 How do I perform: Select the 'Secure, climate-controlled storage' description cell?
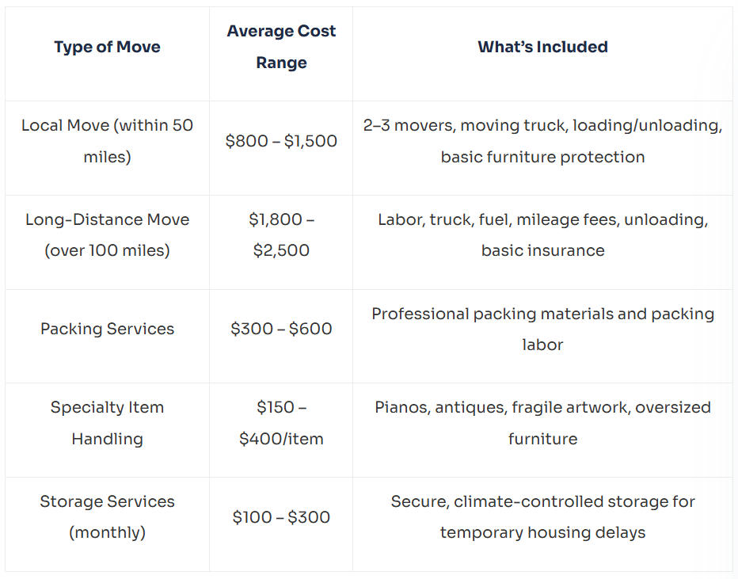coord(542,524)
